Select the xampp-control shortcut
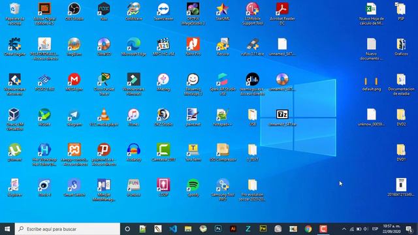The image size is (418, 235). [x=74, y=154]
